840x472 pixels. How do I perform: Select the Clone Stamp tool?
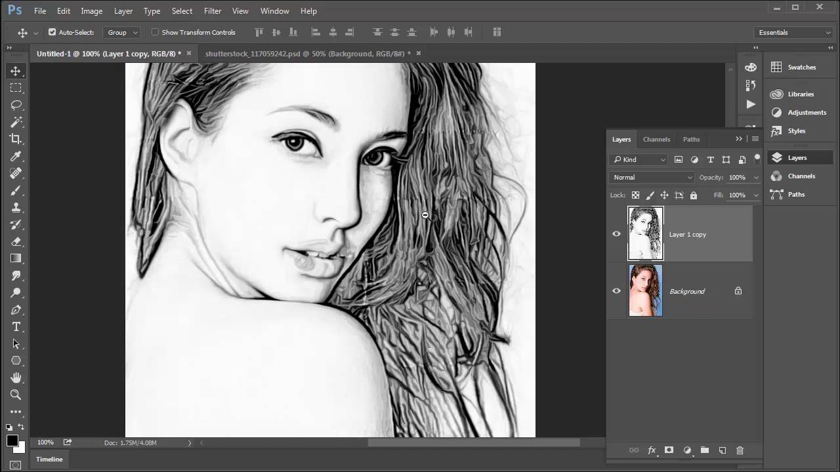(x=16, y=207)
